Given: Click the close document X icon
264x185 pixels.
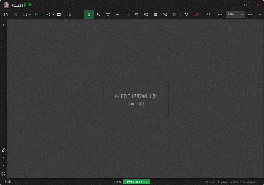Looking at the screenshot, I should [x=16, y=15].
